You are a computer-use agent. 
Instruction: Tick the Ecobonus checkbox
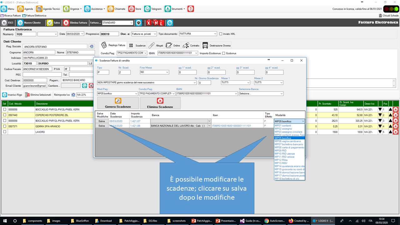click(223, 53)
